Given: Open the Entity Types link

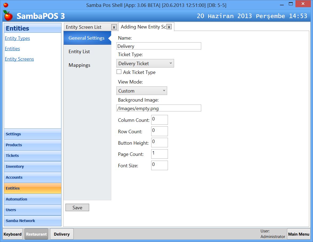Looking at the screenshot, I should point(17,38).
